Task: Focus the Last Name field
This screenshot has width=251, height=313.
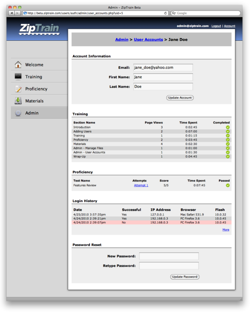Action: [163, 86]
